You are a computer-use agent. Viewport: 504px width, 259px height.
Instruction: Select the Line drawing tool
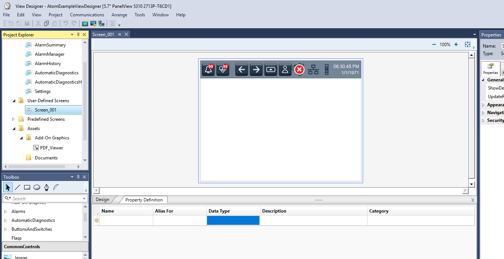(17, 187)
